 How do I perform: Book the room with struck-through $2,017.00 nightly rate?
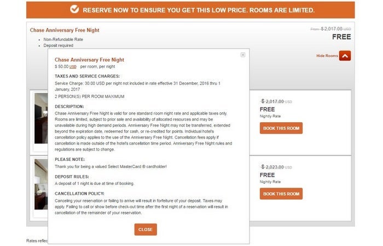281,128
